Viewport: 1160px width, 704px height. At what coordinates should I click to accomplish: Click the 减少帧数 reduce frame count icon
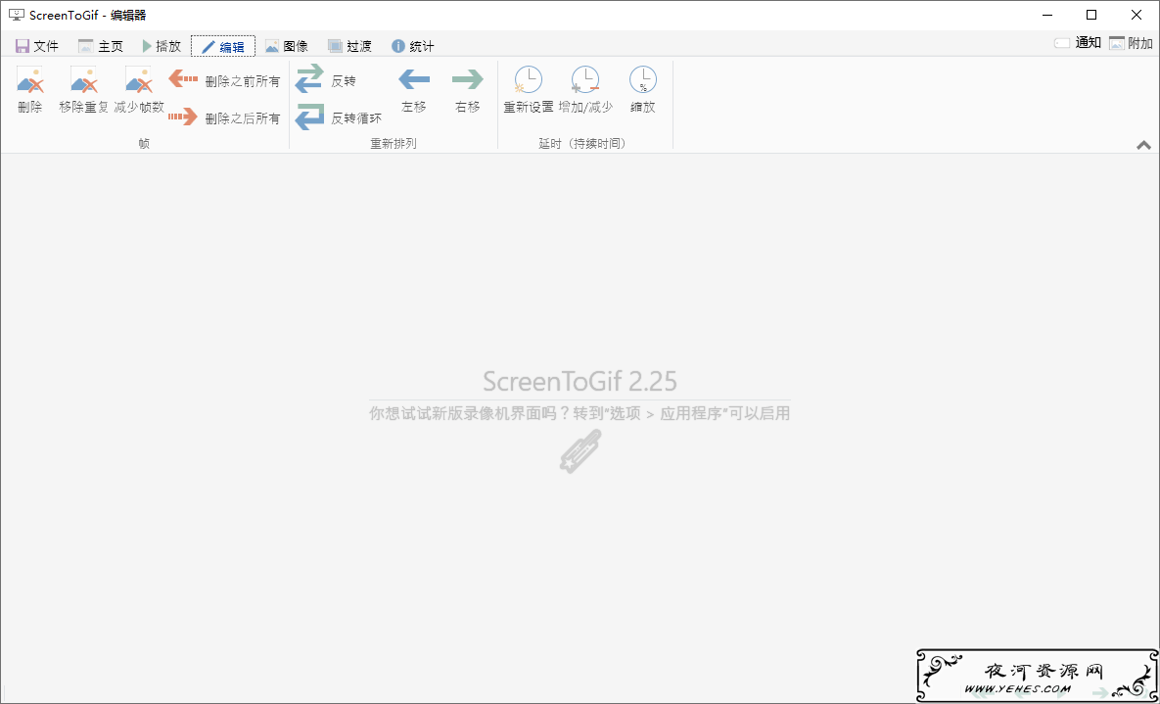point(138,80)
